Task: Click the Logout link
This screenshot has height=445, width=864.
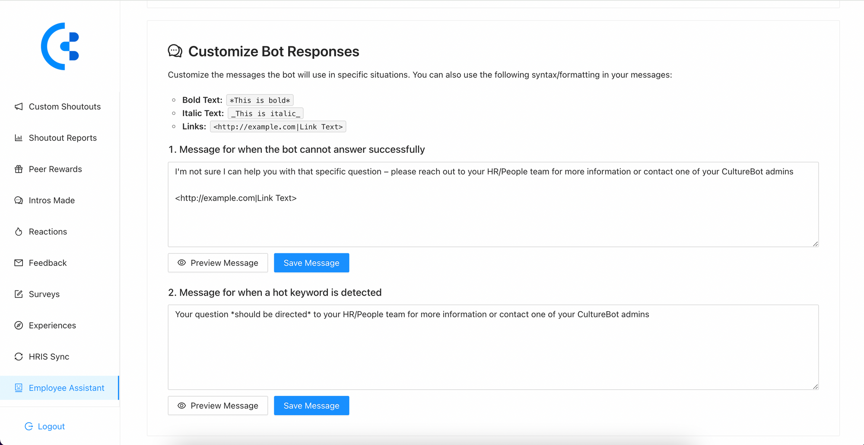Action: (51, 426)
